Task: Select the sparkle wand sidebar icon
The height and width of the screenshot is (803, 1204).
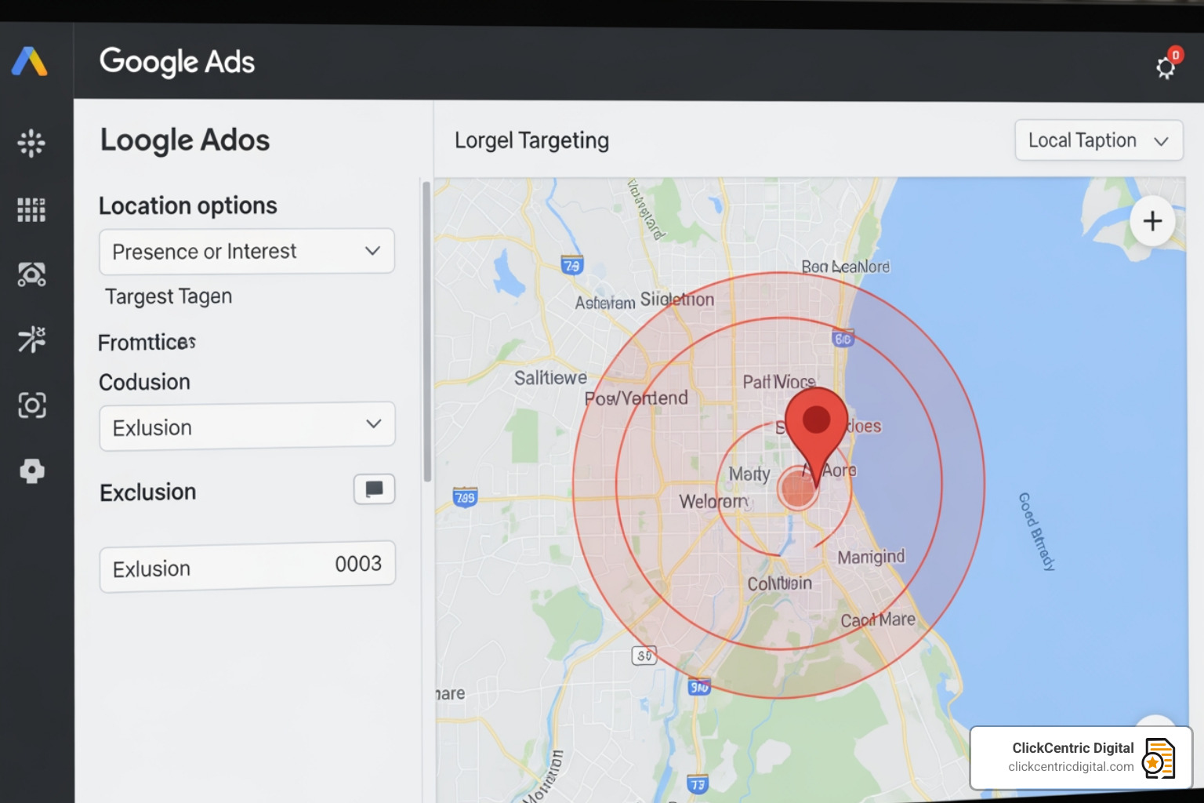Action: pos(31,340)
